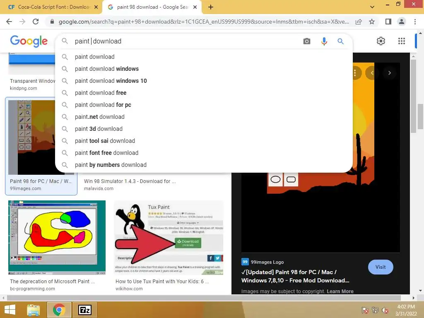Close the paint 98 download tab
Screen dimensions: 424x318
tap(195, 7)
